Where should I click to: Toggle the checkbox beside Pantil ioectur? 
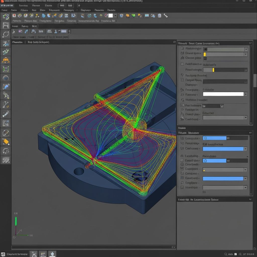click(182, 64)
